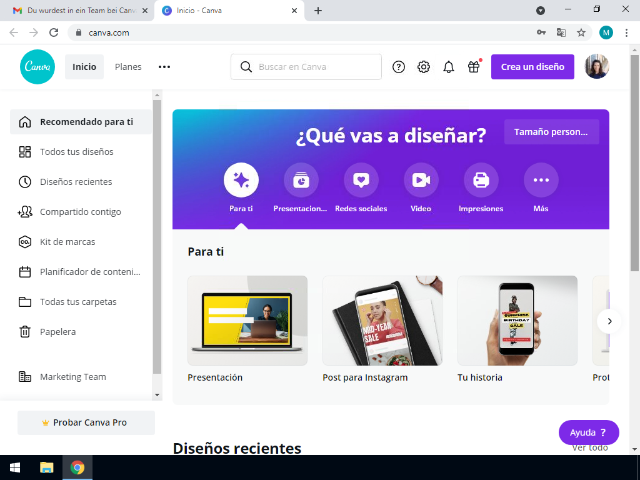The height and width of the screenshot is (480, 640).
Task: Open File Explorer from taskbar
Action: tap(46, 467)
